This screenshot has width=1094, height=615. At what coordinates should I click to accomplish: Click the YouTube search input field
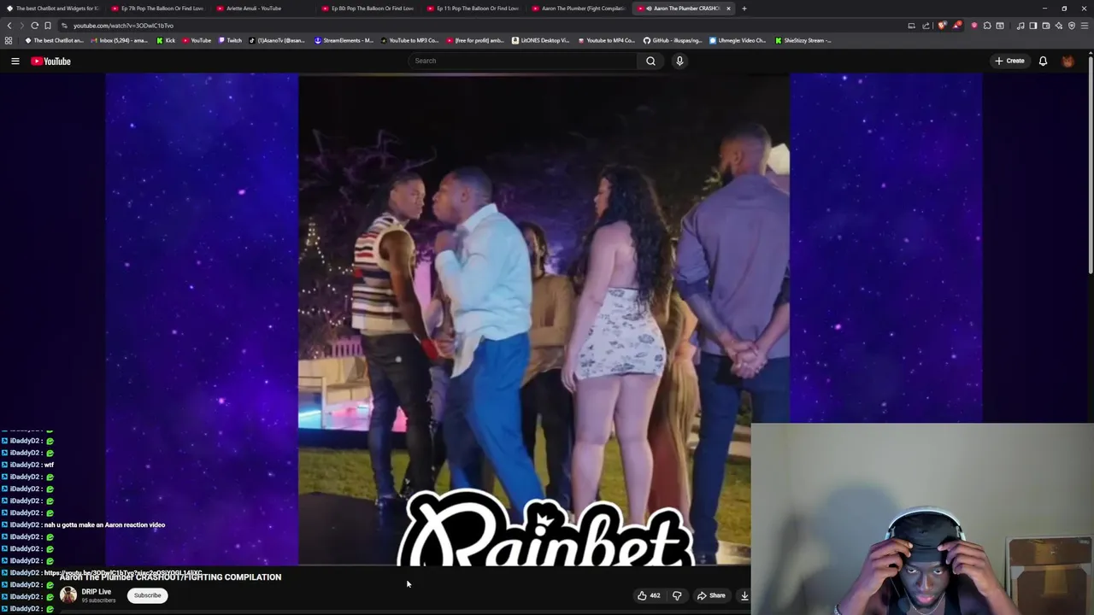click(522, 61)
